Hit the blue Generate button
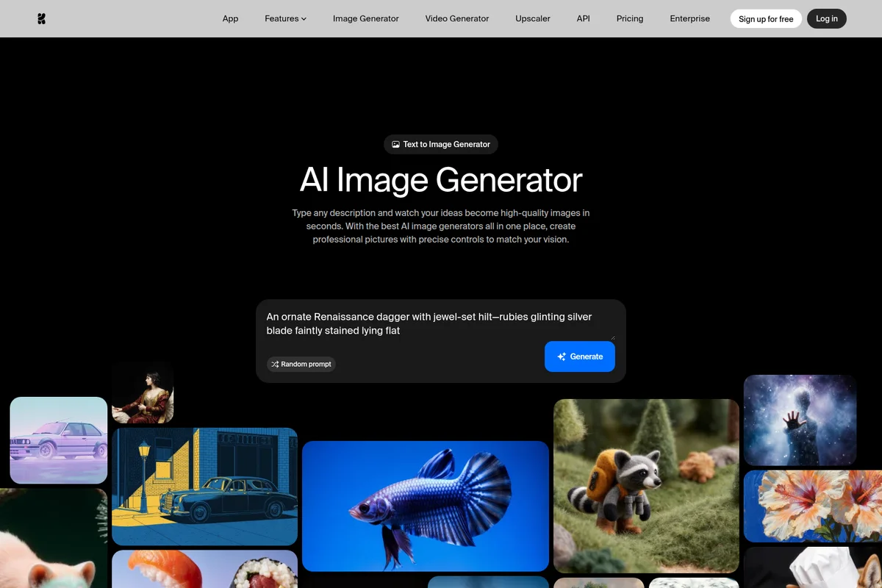 580,356
